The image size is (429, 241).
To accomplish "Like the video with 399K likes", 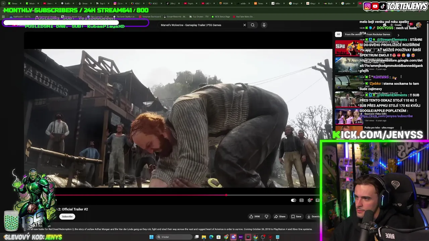I will [255, 217].
